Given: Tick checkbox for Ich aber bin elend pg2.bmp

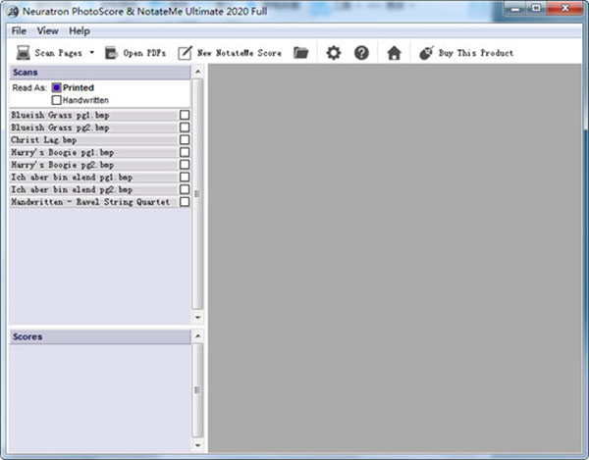Looking at the screenshot, I should pyautogui.click(x=185, y=189).
